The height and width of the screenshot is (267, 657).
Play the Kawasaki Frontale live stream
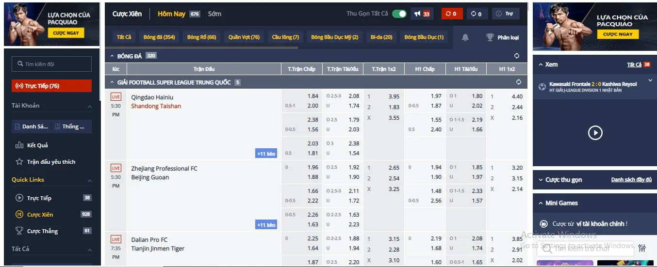click(595, 133)
